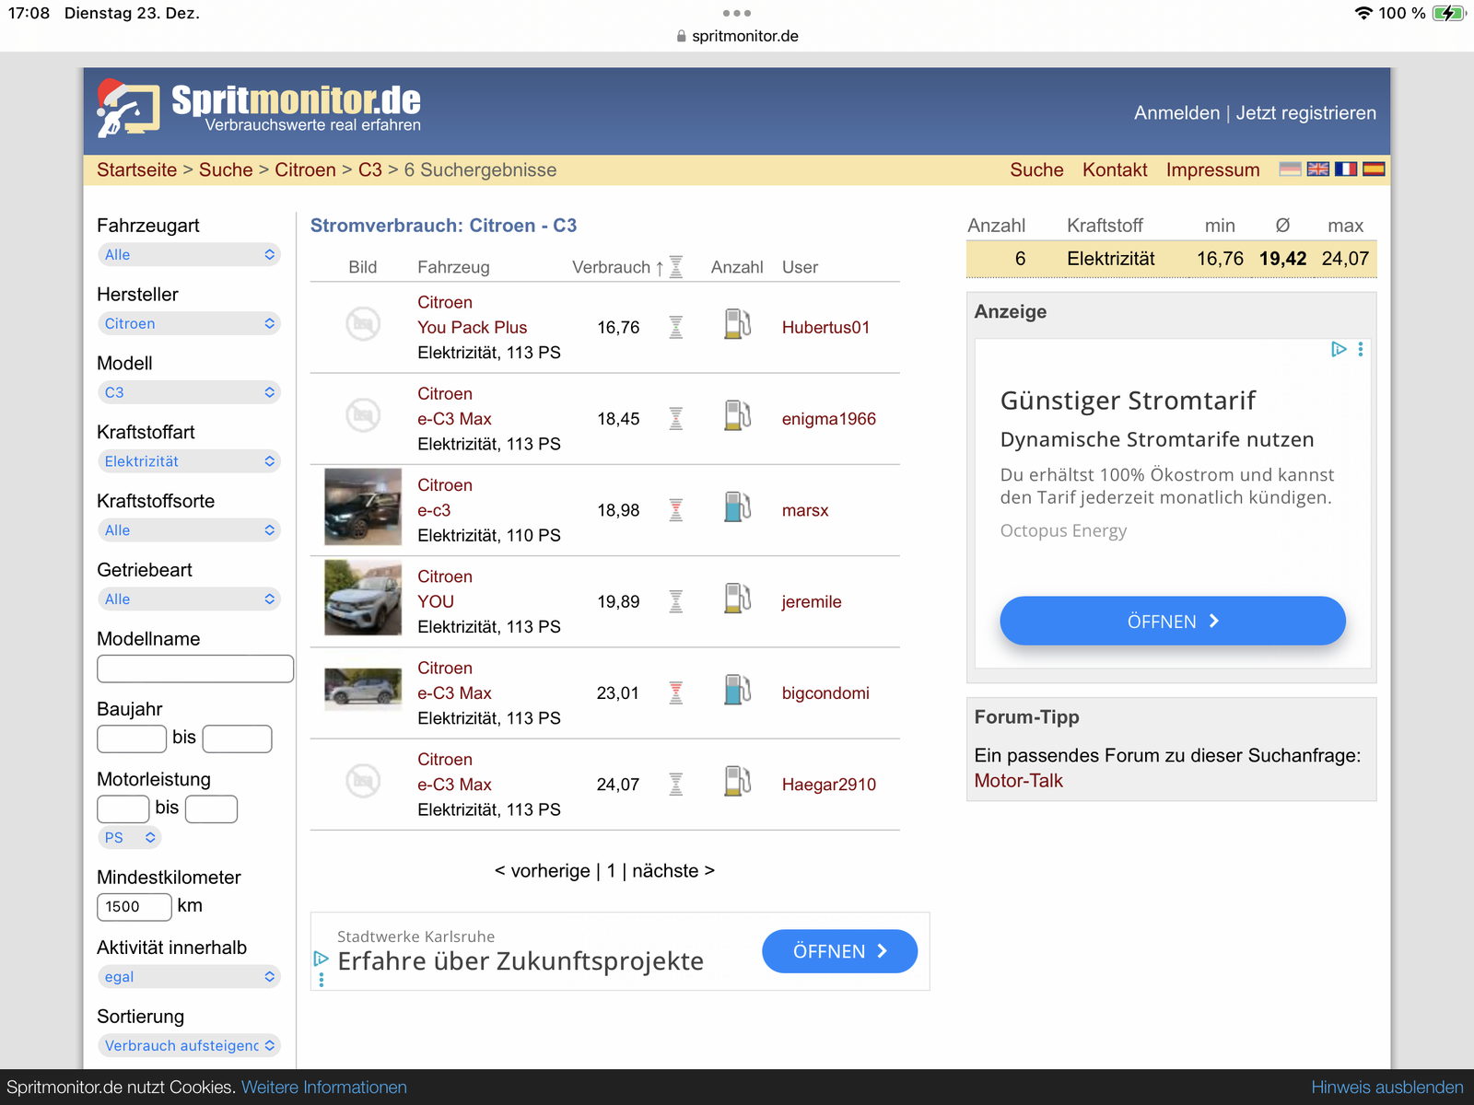Switch language to Spanish flag
Screen dimensions: 1474x1105
coord(1374,169)
